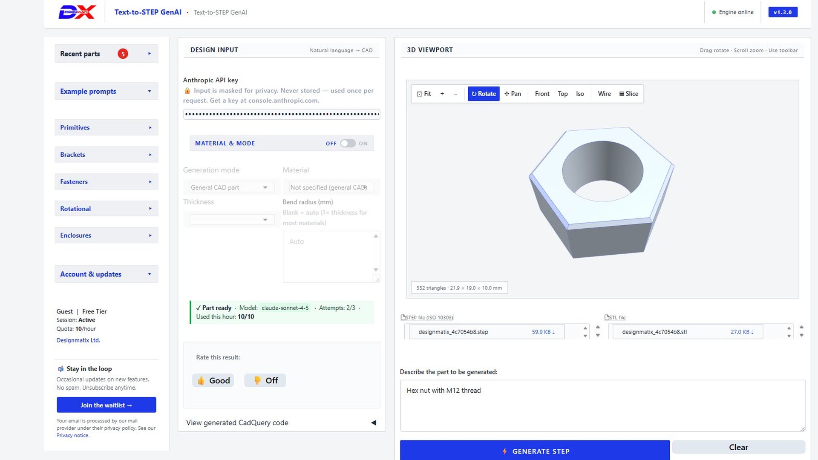
Task: Open the Slice tool
Action: tap(628, 94)
